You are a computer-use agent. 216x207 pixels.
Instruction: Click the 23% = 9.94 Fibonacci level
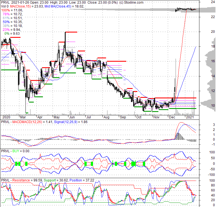click(12, 29)
